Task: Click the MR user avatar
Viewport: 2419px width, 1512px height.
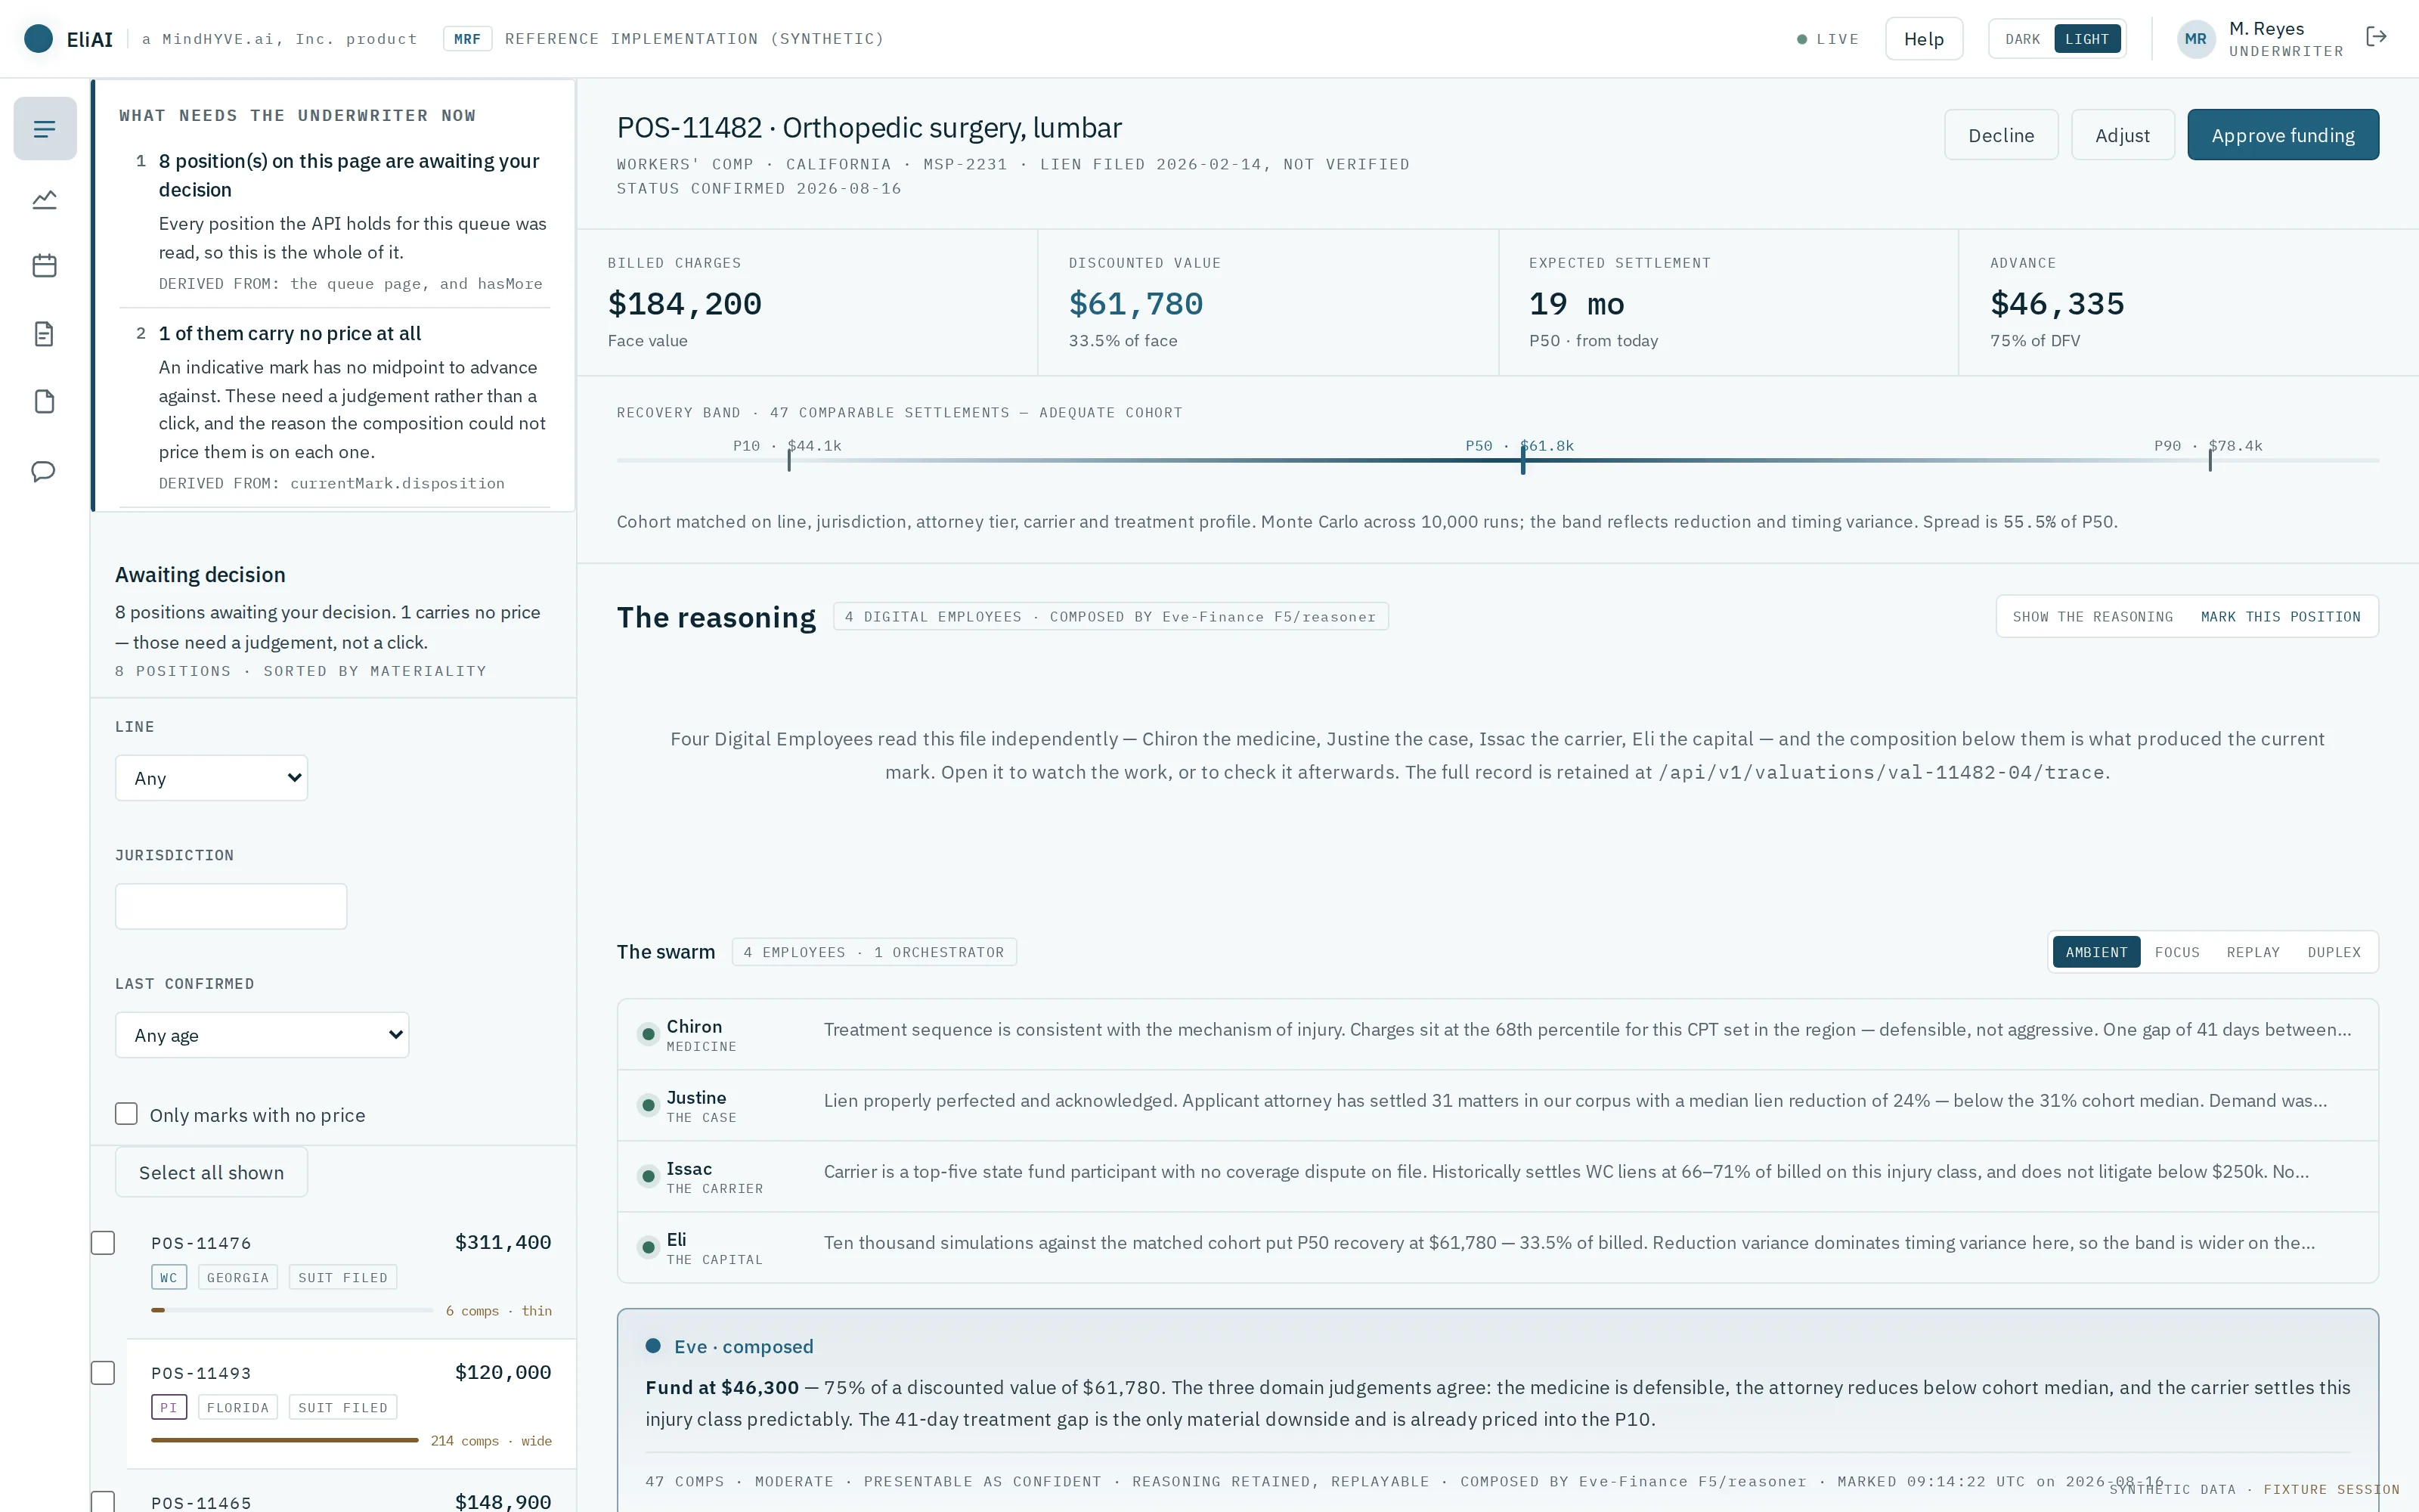Action: [x=2196, y=39]
